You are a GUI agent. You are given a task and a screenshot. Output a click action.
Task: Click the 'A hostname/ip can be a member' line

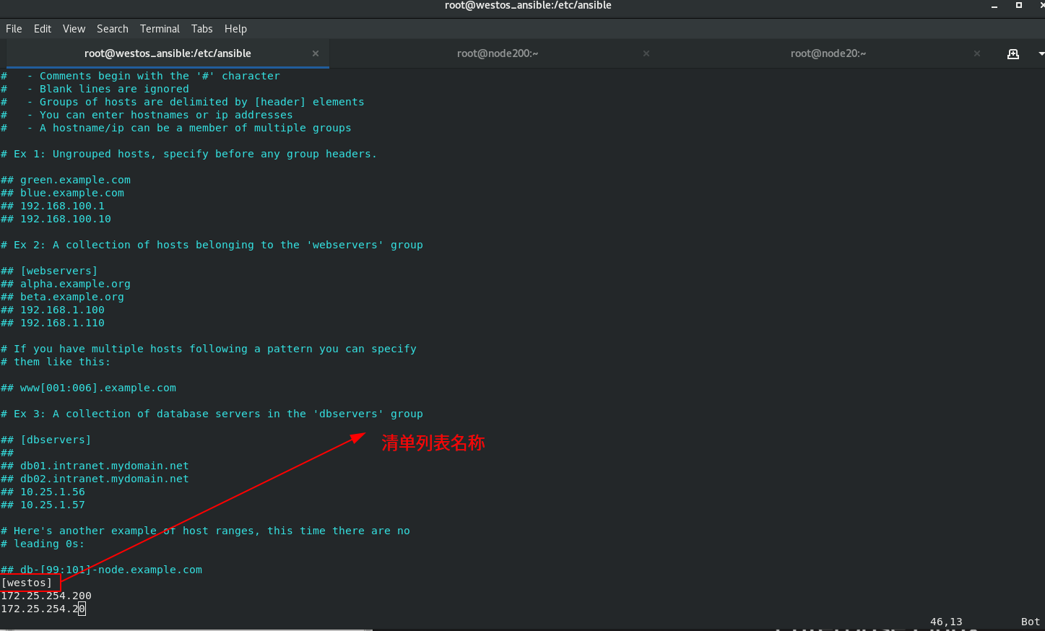click(176, 128)
